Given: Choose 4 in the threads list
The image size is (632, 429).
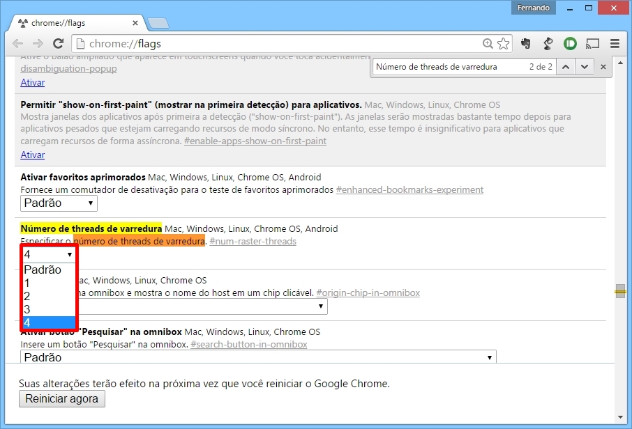Looking at the screenshot, I should click(x=48, y=322).
